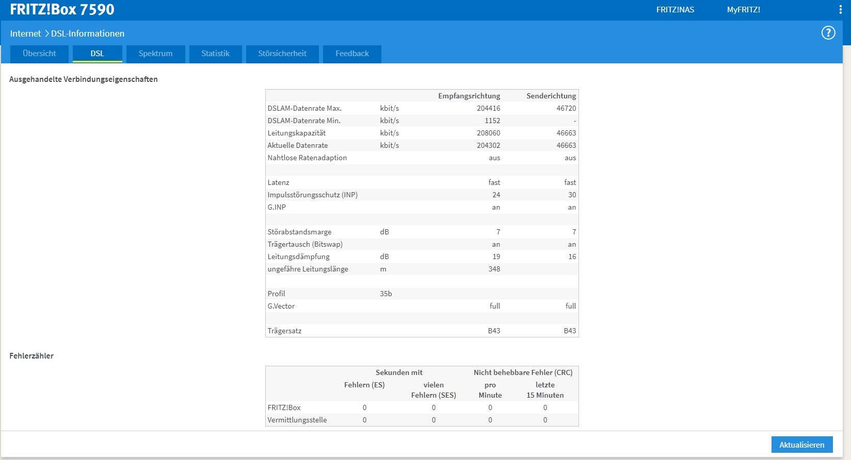Select the Nahtlose Ratenadaption row label
The height and width of the screenshot is (460, 851).
click(307, 158)
